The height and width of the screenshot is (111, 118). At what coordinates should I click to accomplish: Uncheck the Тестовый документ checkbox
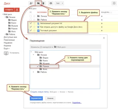(x=31, y=30)
